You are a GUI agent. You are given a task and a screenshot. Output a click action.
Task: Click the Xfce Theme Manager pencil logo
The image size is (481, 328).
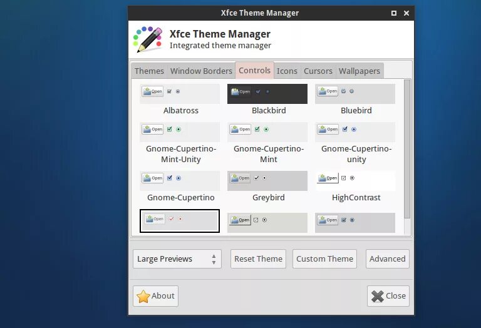point(148,39)
